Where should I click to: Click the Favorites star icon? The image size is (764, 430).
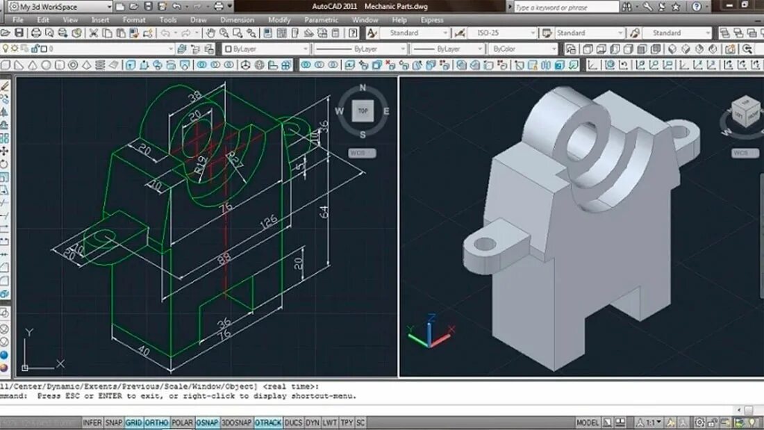point(676,7)
